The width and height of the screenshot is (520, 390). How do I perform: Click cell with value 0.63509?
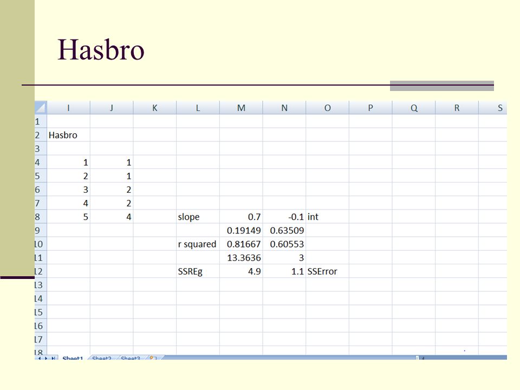coord(284,231)
